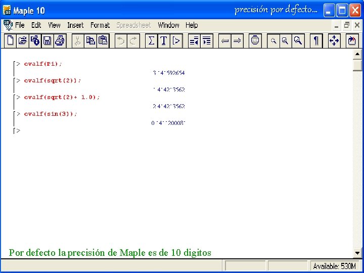Click the outdent section toolbar icon
The width and height of the screenshot is (364, 273).
pos(194,41)
